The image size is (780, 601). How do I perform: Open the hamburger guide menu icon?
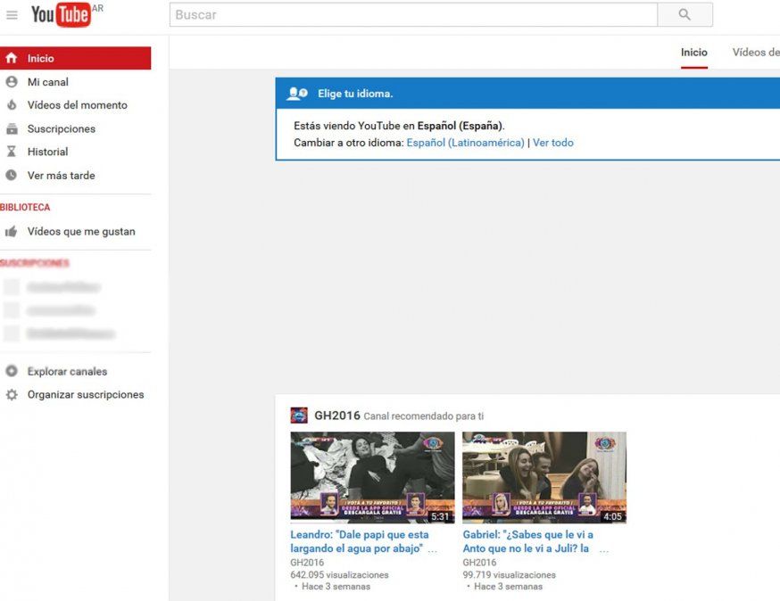point(12,15)
